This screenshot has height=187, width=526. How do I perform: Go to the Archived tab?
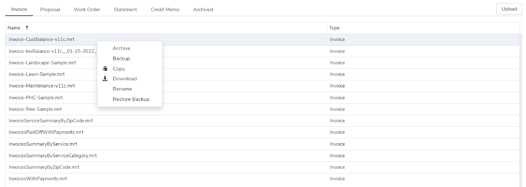click(203, 9)
